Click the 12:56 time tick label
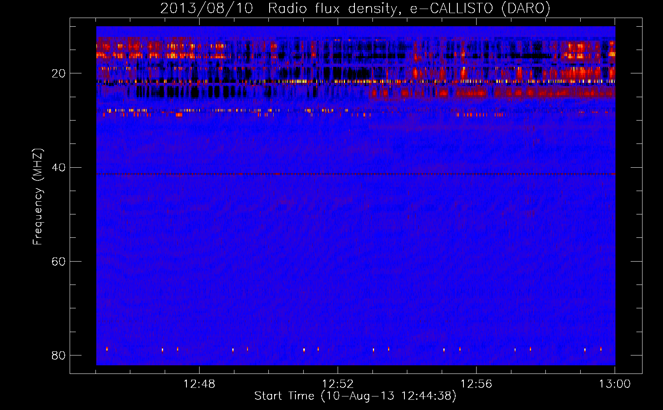This screenshot has width=663, height=410. point(476,384)
